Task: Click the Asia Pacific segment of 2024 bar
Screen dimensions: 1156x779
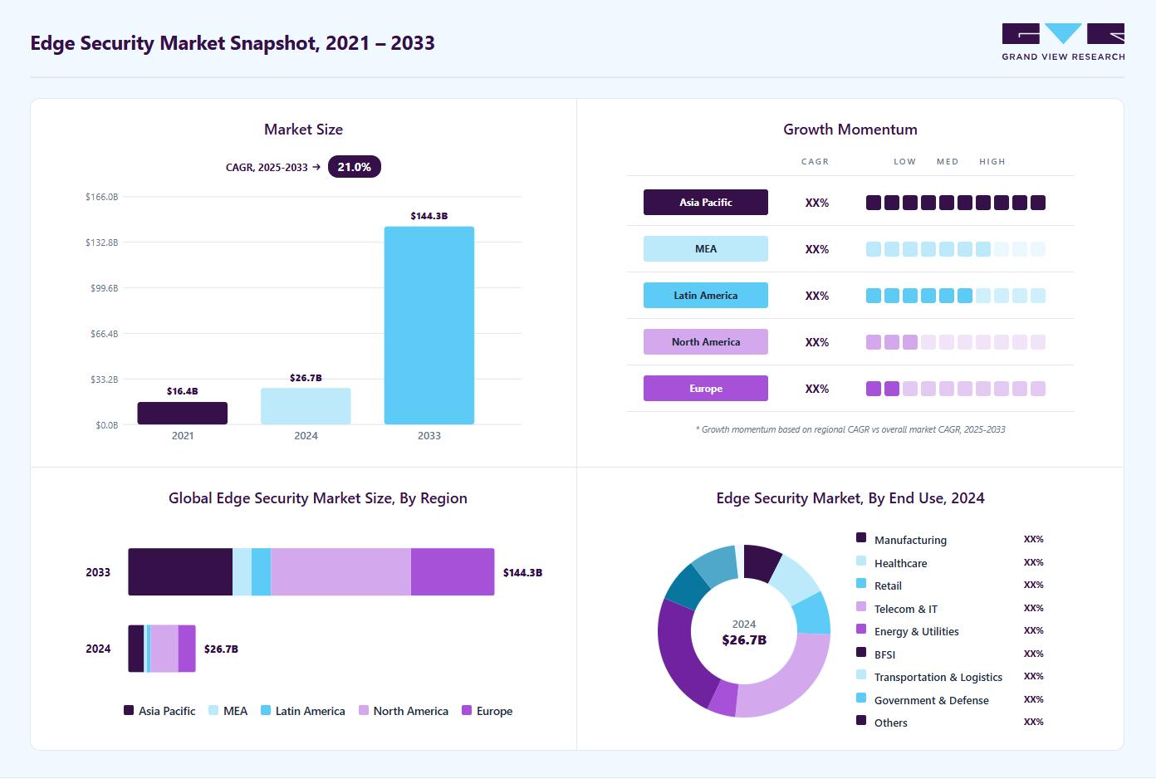Action: [x=136, y=649]
